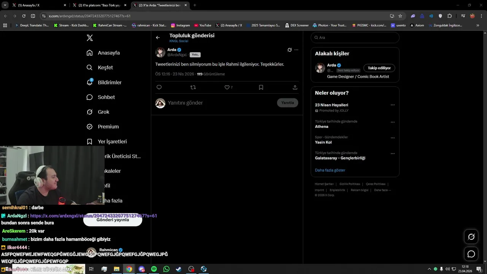This screenshot has height=274, width=487.
Task: Click the Yanıtla reply button
Action: (x=288, y=103)
